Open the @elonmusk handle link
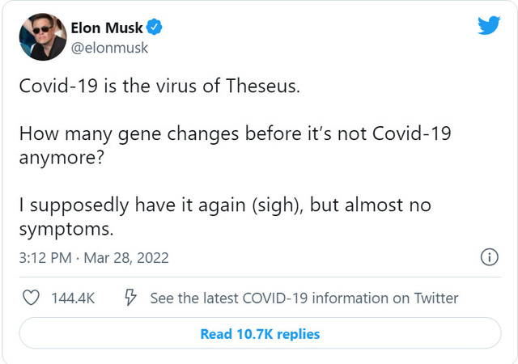 pyautogui.click(x=109, y=49)
